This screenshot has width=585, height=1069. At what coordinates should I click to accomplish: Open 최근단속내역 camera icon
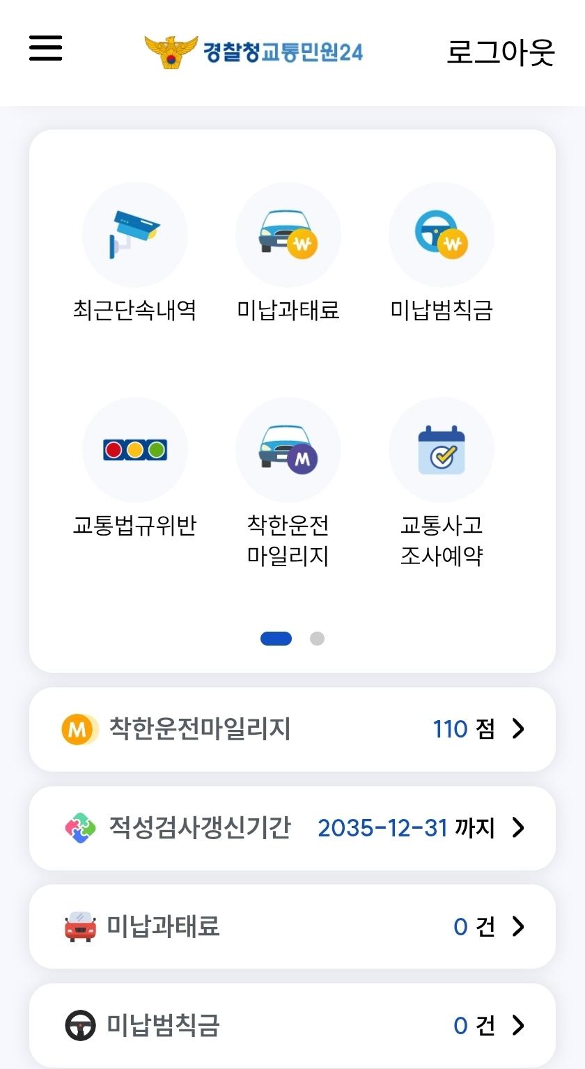[135, 235]
